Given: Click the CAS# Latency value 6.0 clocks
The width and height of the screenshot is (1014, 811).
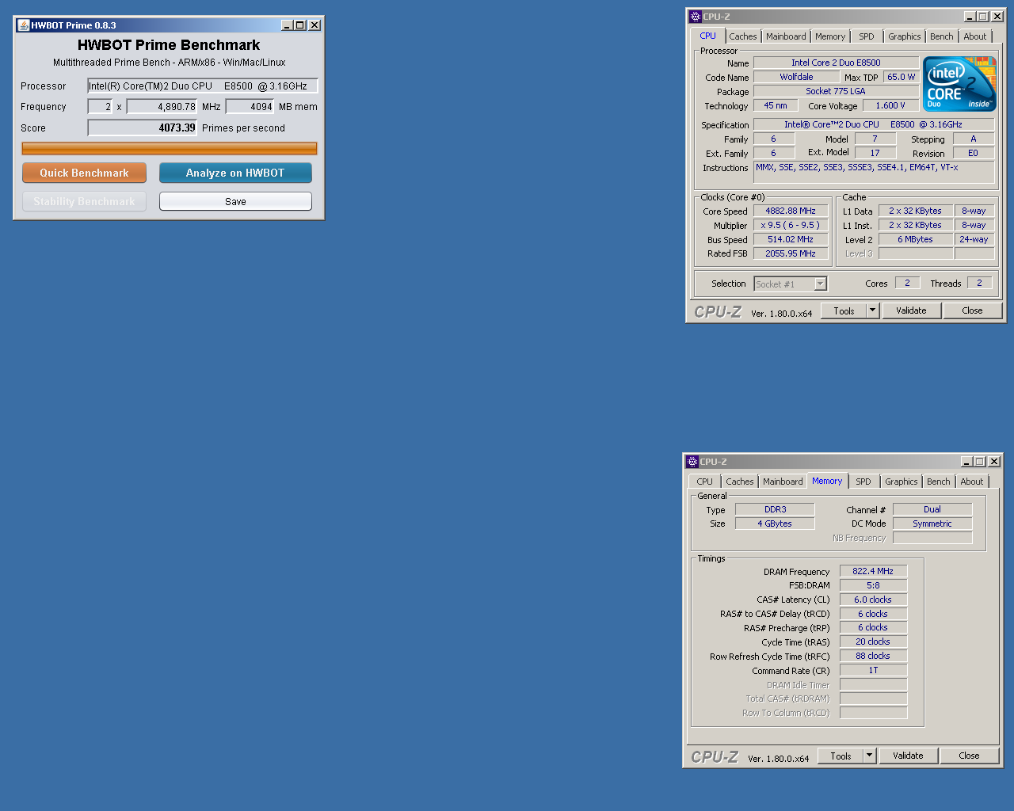Looking at the screenshot, I should 873,600.
